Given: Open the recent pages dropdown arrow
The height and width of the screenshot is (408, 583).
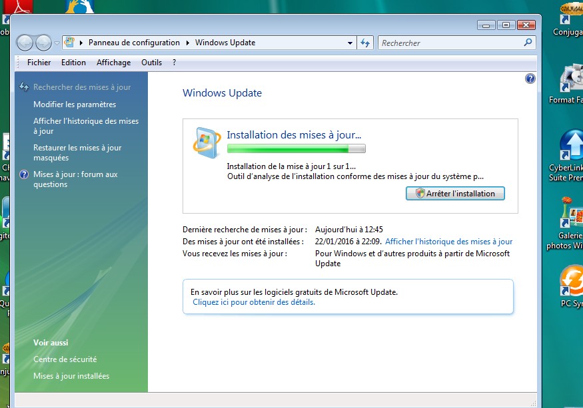Looking at the screenshot, I should tap(57, 43).
